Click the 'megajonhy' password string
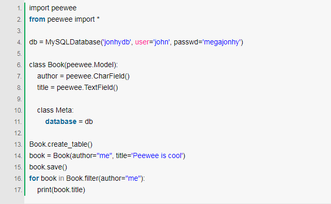The width and height of the screenshot is (331, 204). tap(222, 42)
